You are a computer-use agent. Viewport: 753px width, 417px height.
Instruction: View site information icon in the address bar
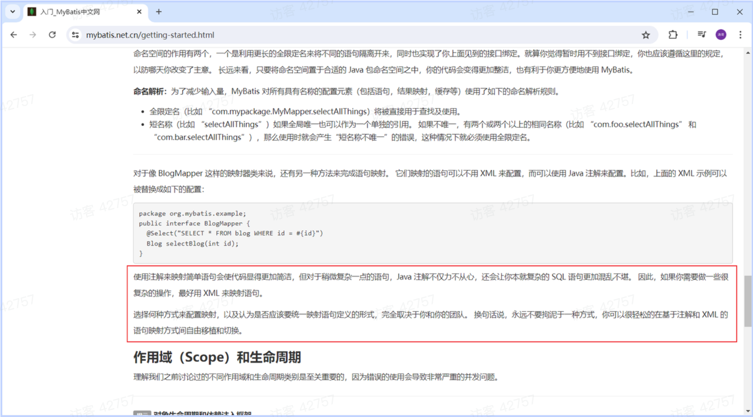75,34
